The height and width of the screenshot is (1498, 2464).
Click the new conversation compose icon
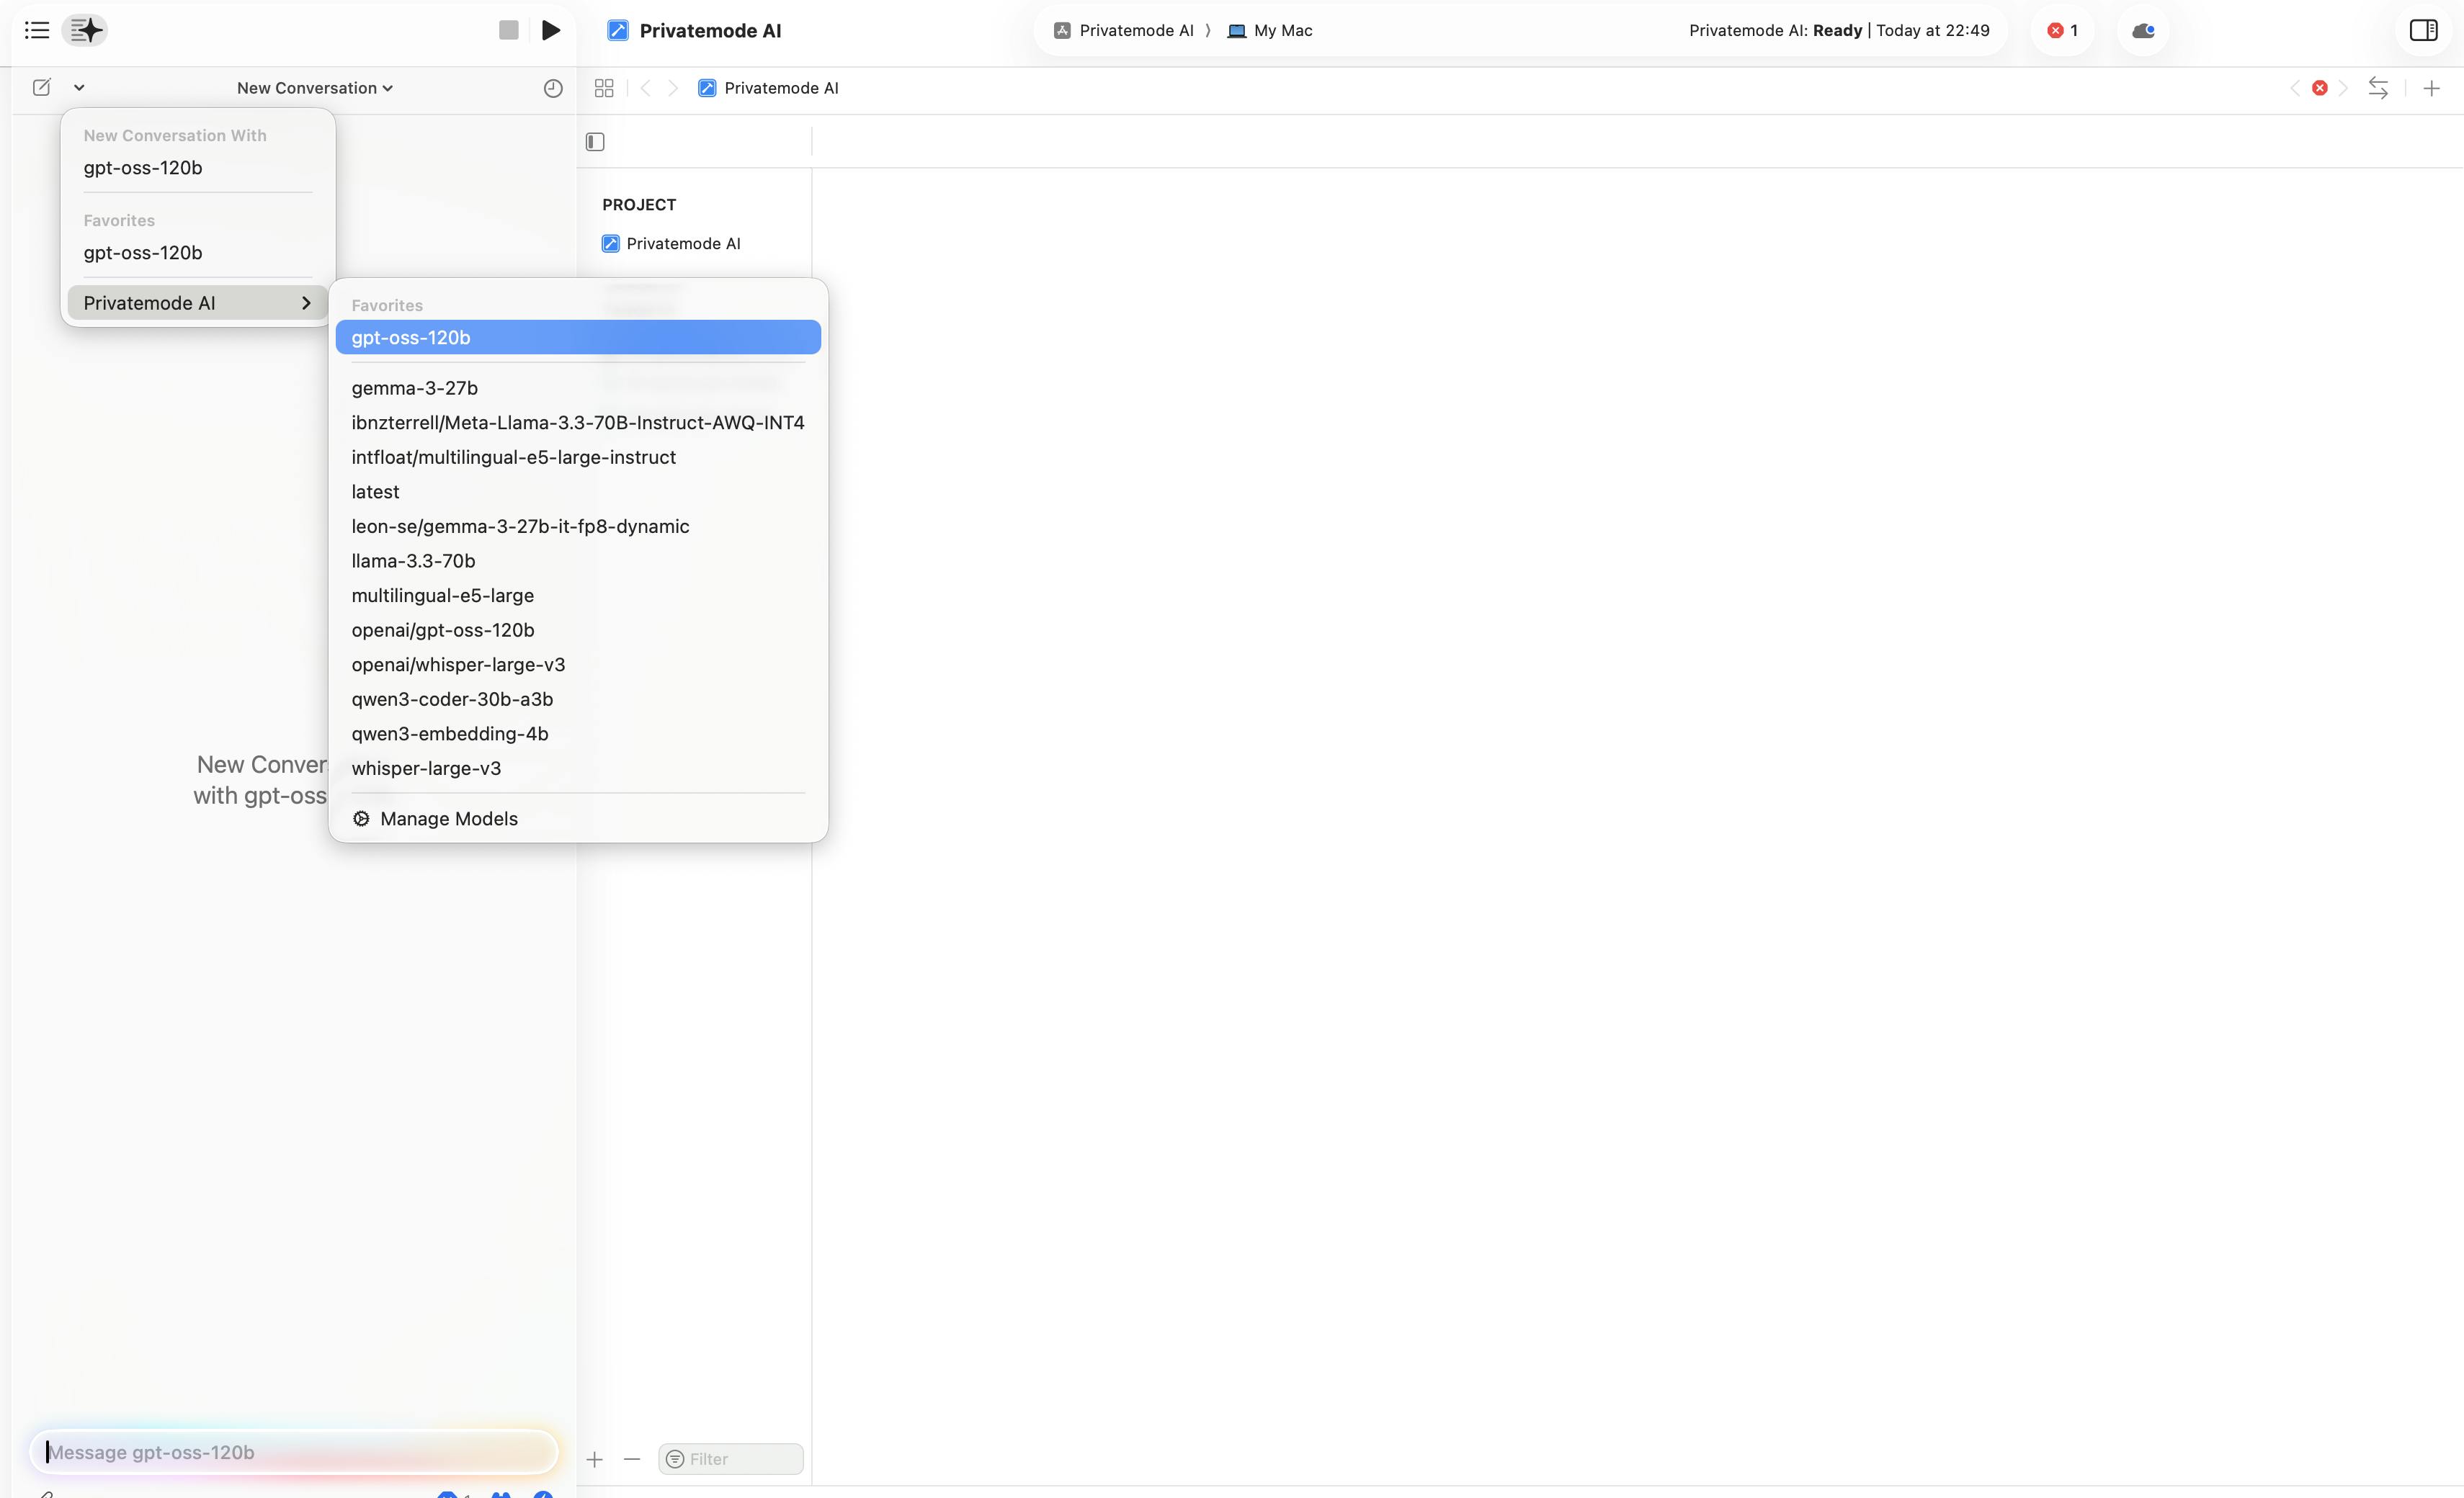[41, 87]
